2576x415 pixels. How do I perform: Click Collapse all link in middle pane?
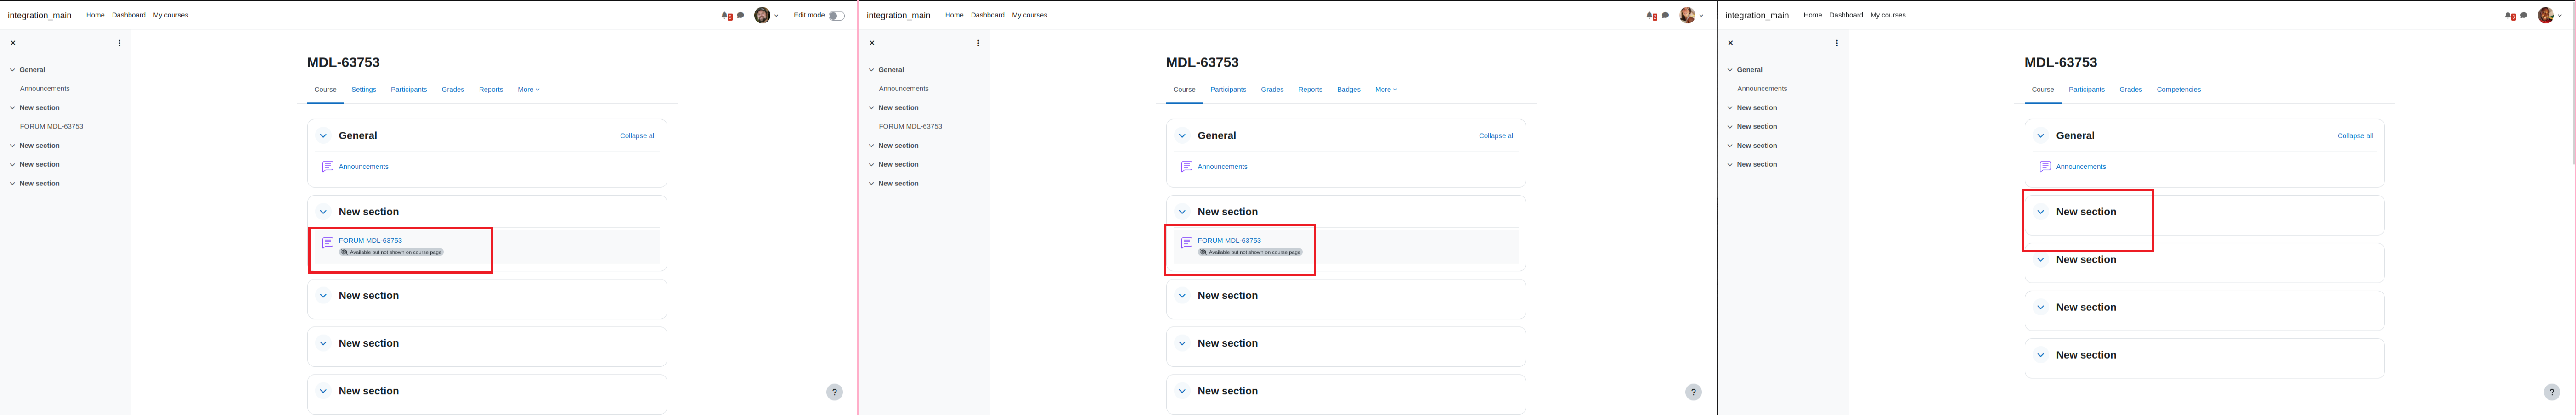1497,136
